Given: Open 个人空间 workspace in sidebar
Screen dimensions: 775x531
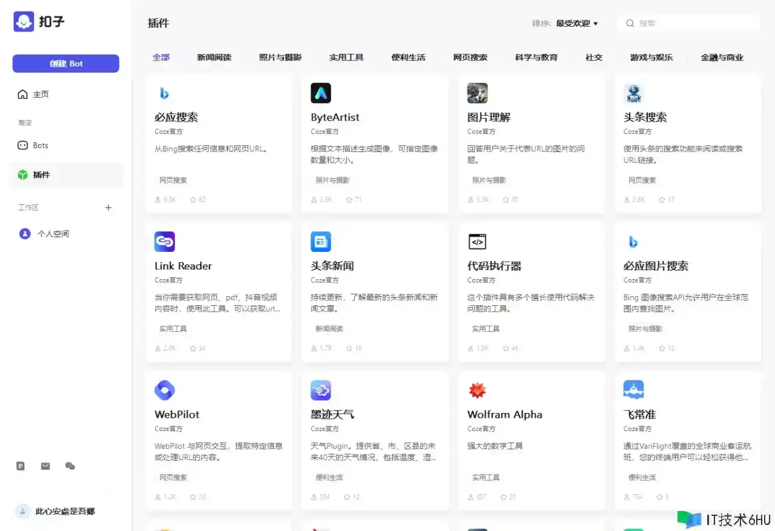Looking at the screenshot, I should coord(53,234).
